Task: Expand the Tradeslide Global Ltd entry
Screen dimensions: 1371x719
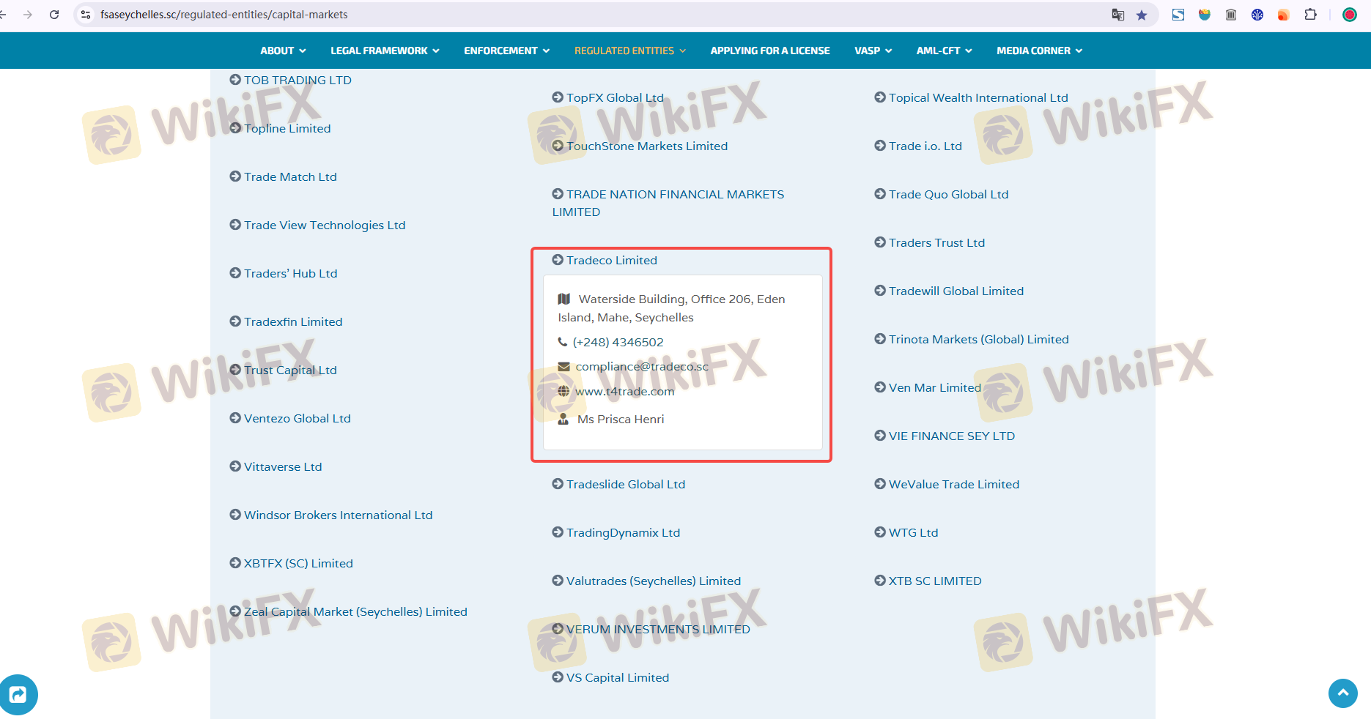Action: point(625,484)
